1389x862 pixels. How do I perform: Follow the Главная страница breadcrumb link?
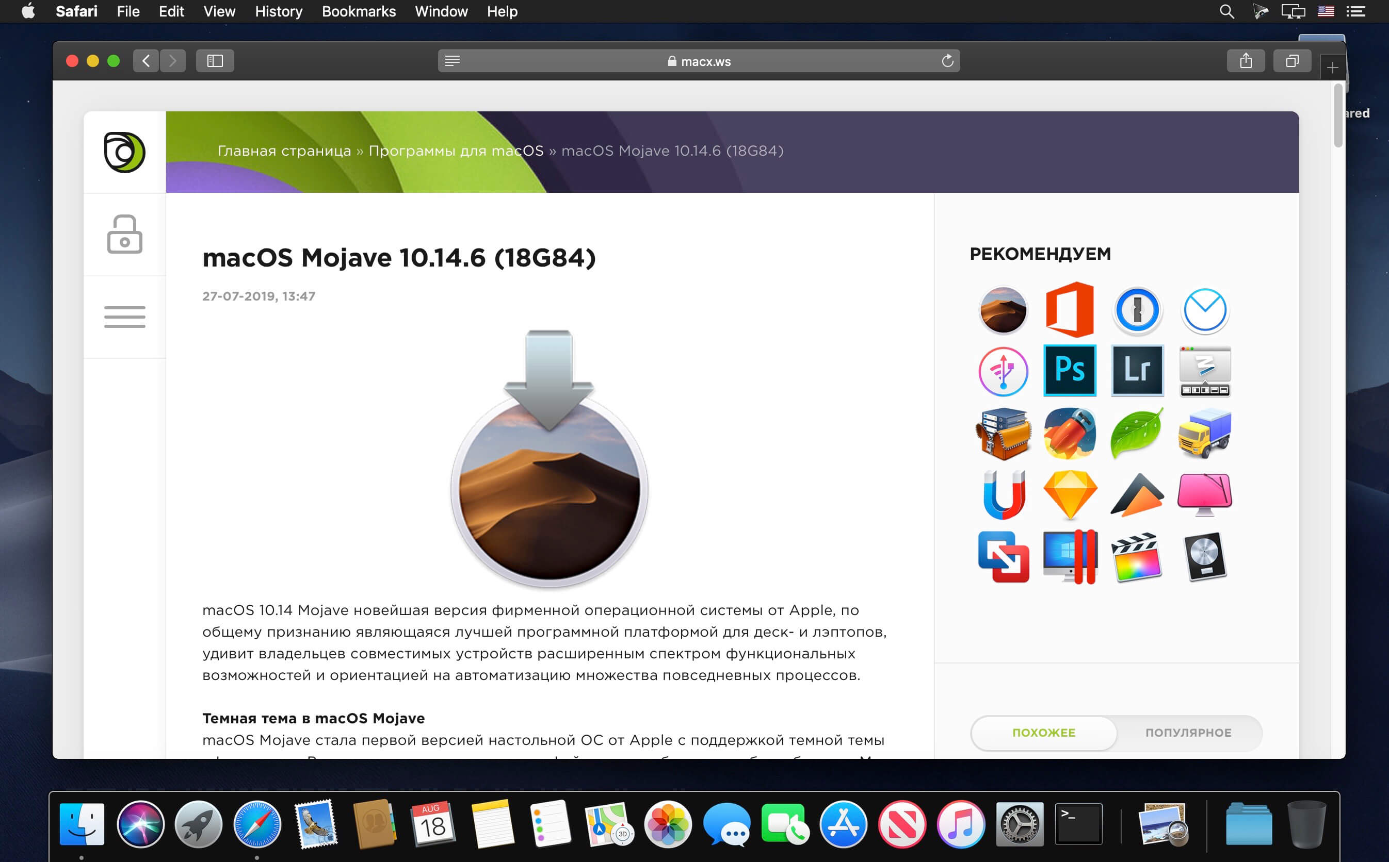tap(285, 151)
